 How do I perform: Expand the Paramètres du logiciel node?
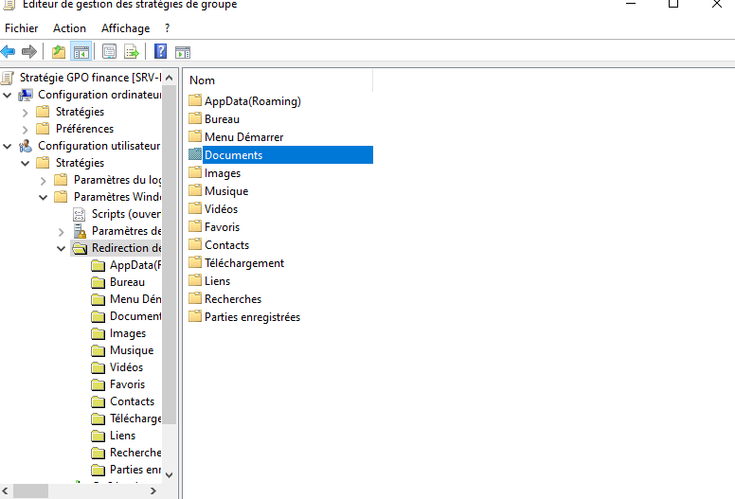44,180
